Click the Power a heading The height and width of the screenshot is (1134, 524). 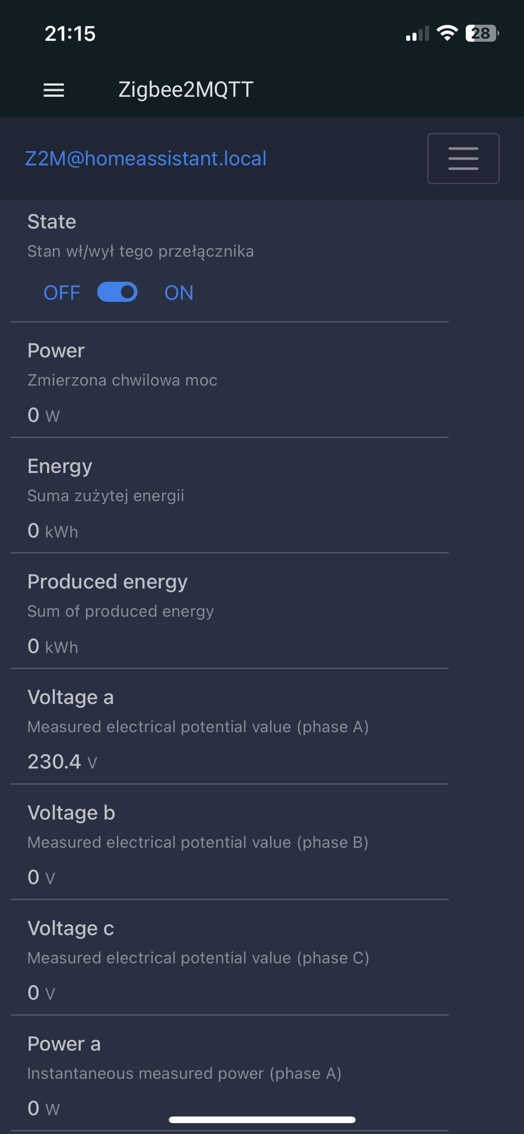click(64, 1044)
